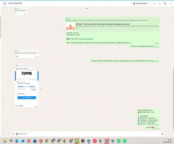The image size is (174, 144).
Task: Open LINE app from the taskbar
Action: coord(77,141)
